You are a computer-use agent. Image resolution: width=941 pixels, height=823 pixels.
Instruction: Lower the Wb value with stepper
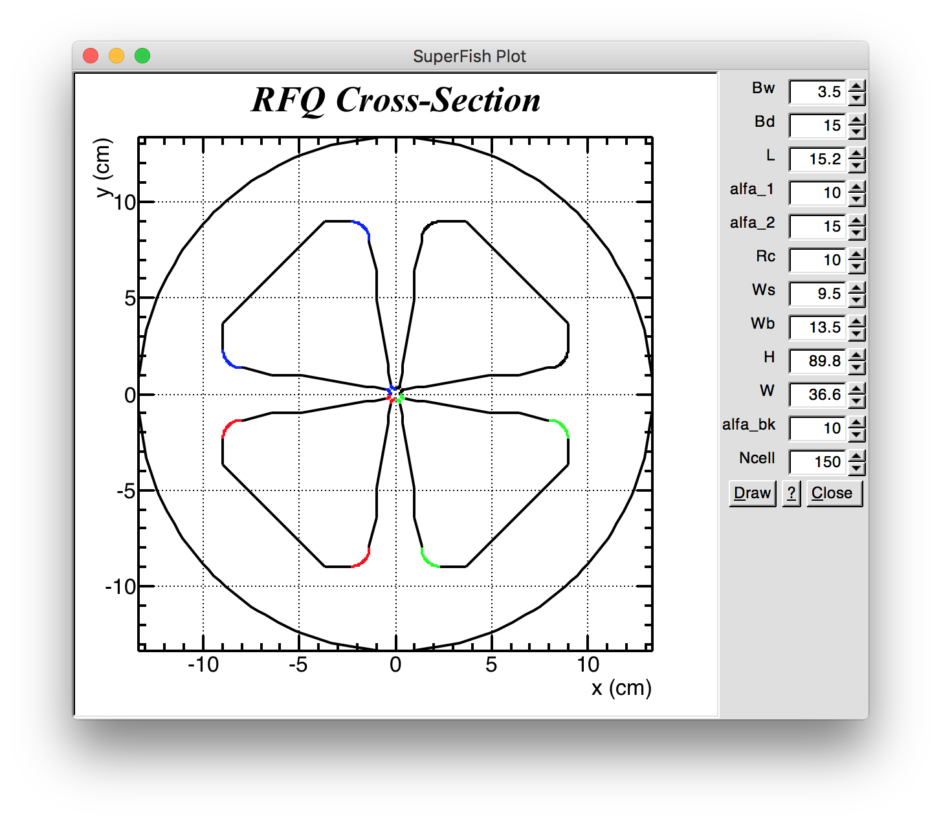point(857,334)
